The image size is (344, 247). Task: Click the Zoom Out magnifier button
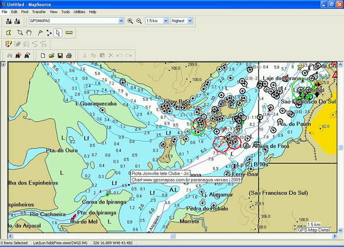139,21
